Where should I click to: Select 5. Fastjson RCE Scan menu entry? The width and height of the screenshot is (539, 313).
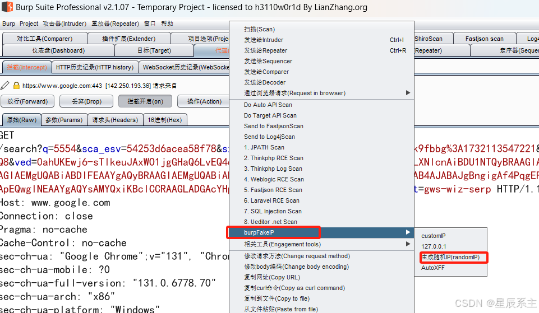point(321,190)
